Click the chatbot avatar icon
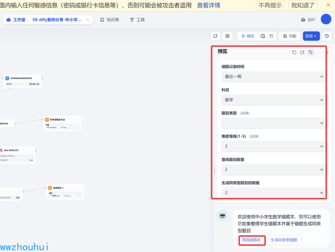Screen dimensions: 335x252 [x=222, y=216]
